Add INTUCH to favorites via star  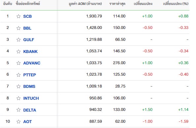click(x=18, y=98)
